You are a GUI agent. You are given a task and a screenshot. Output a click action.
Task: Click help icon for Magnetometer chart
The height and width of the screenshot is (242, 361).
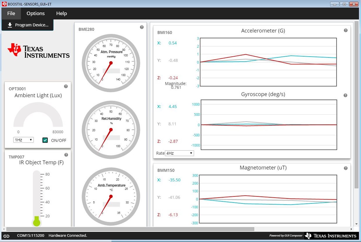(x=345, y=168)
